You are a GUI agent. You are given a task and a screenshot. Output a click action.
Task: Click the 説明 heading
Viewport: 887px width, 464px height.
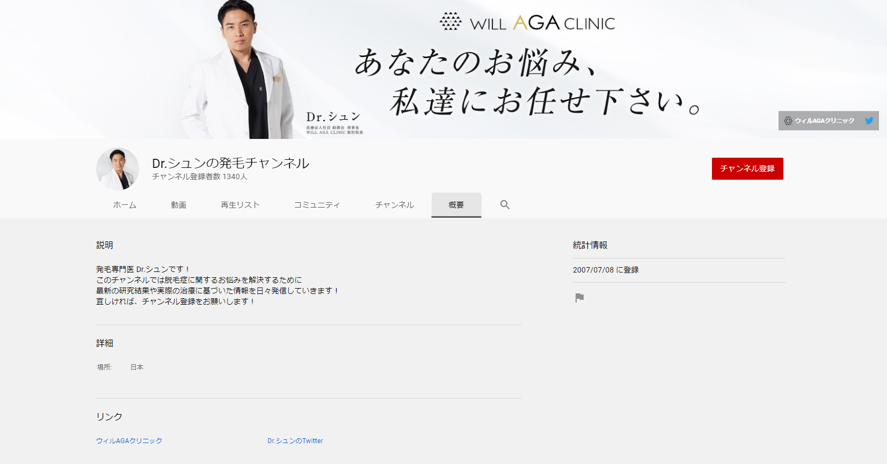pyautogui.click(x=105, y=245)
